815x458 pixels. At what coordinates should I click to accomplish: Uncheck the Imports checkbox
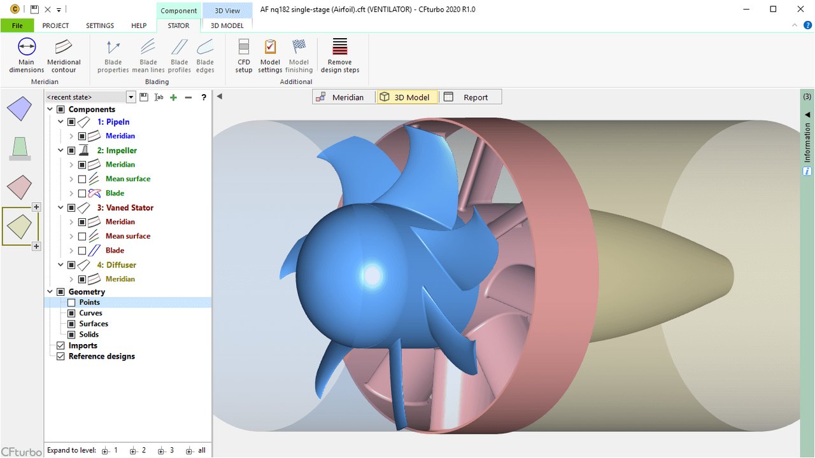(x=60, y=346)
